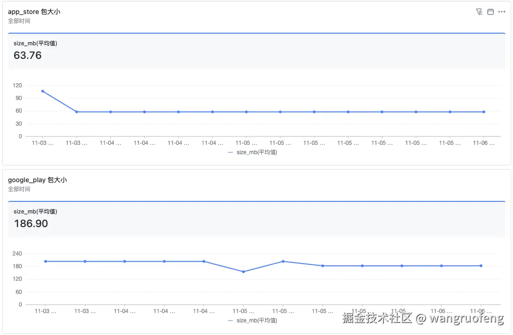The height and width of the screenshot is (335, 513).
Task: Click the y-axis value 180
Action: (x=17, y=266)
